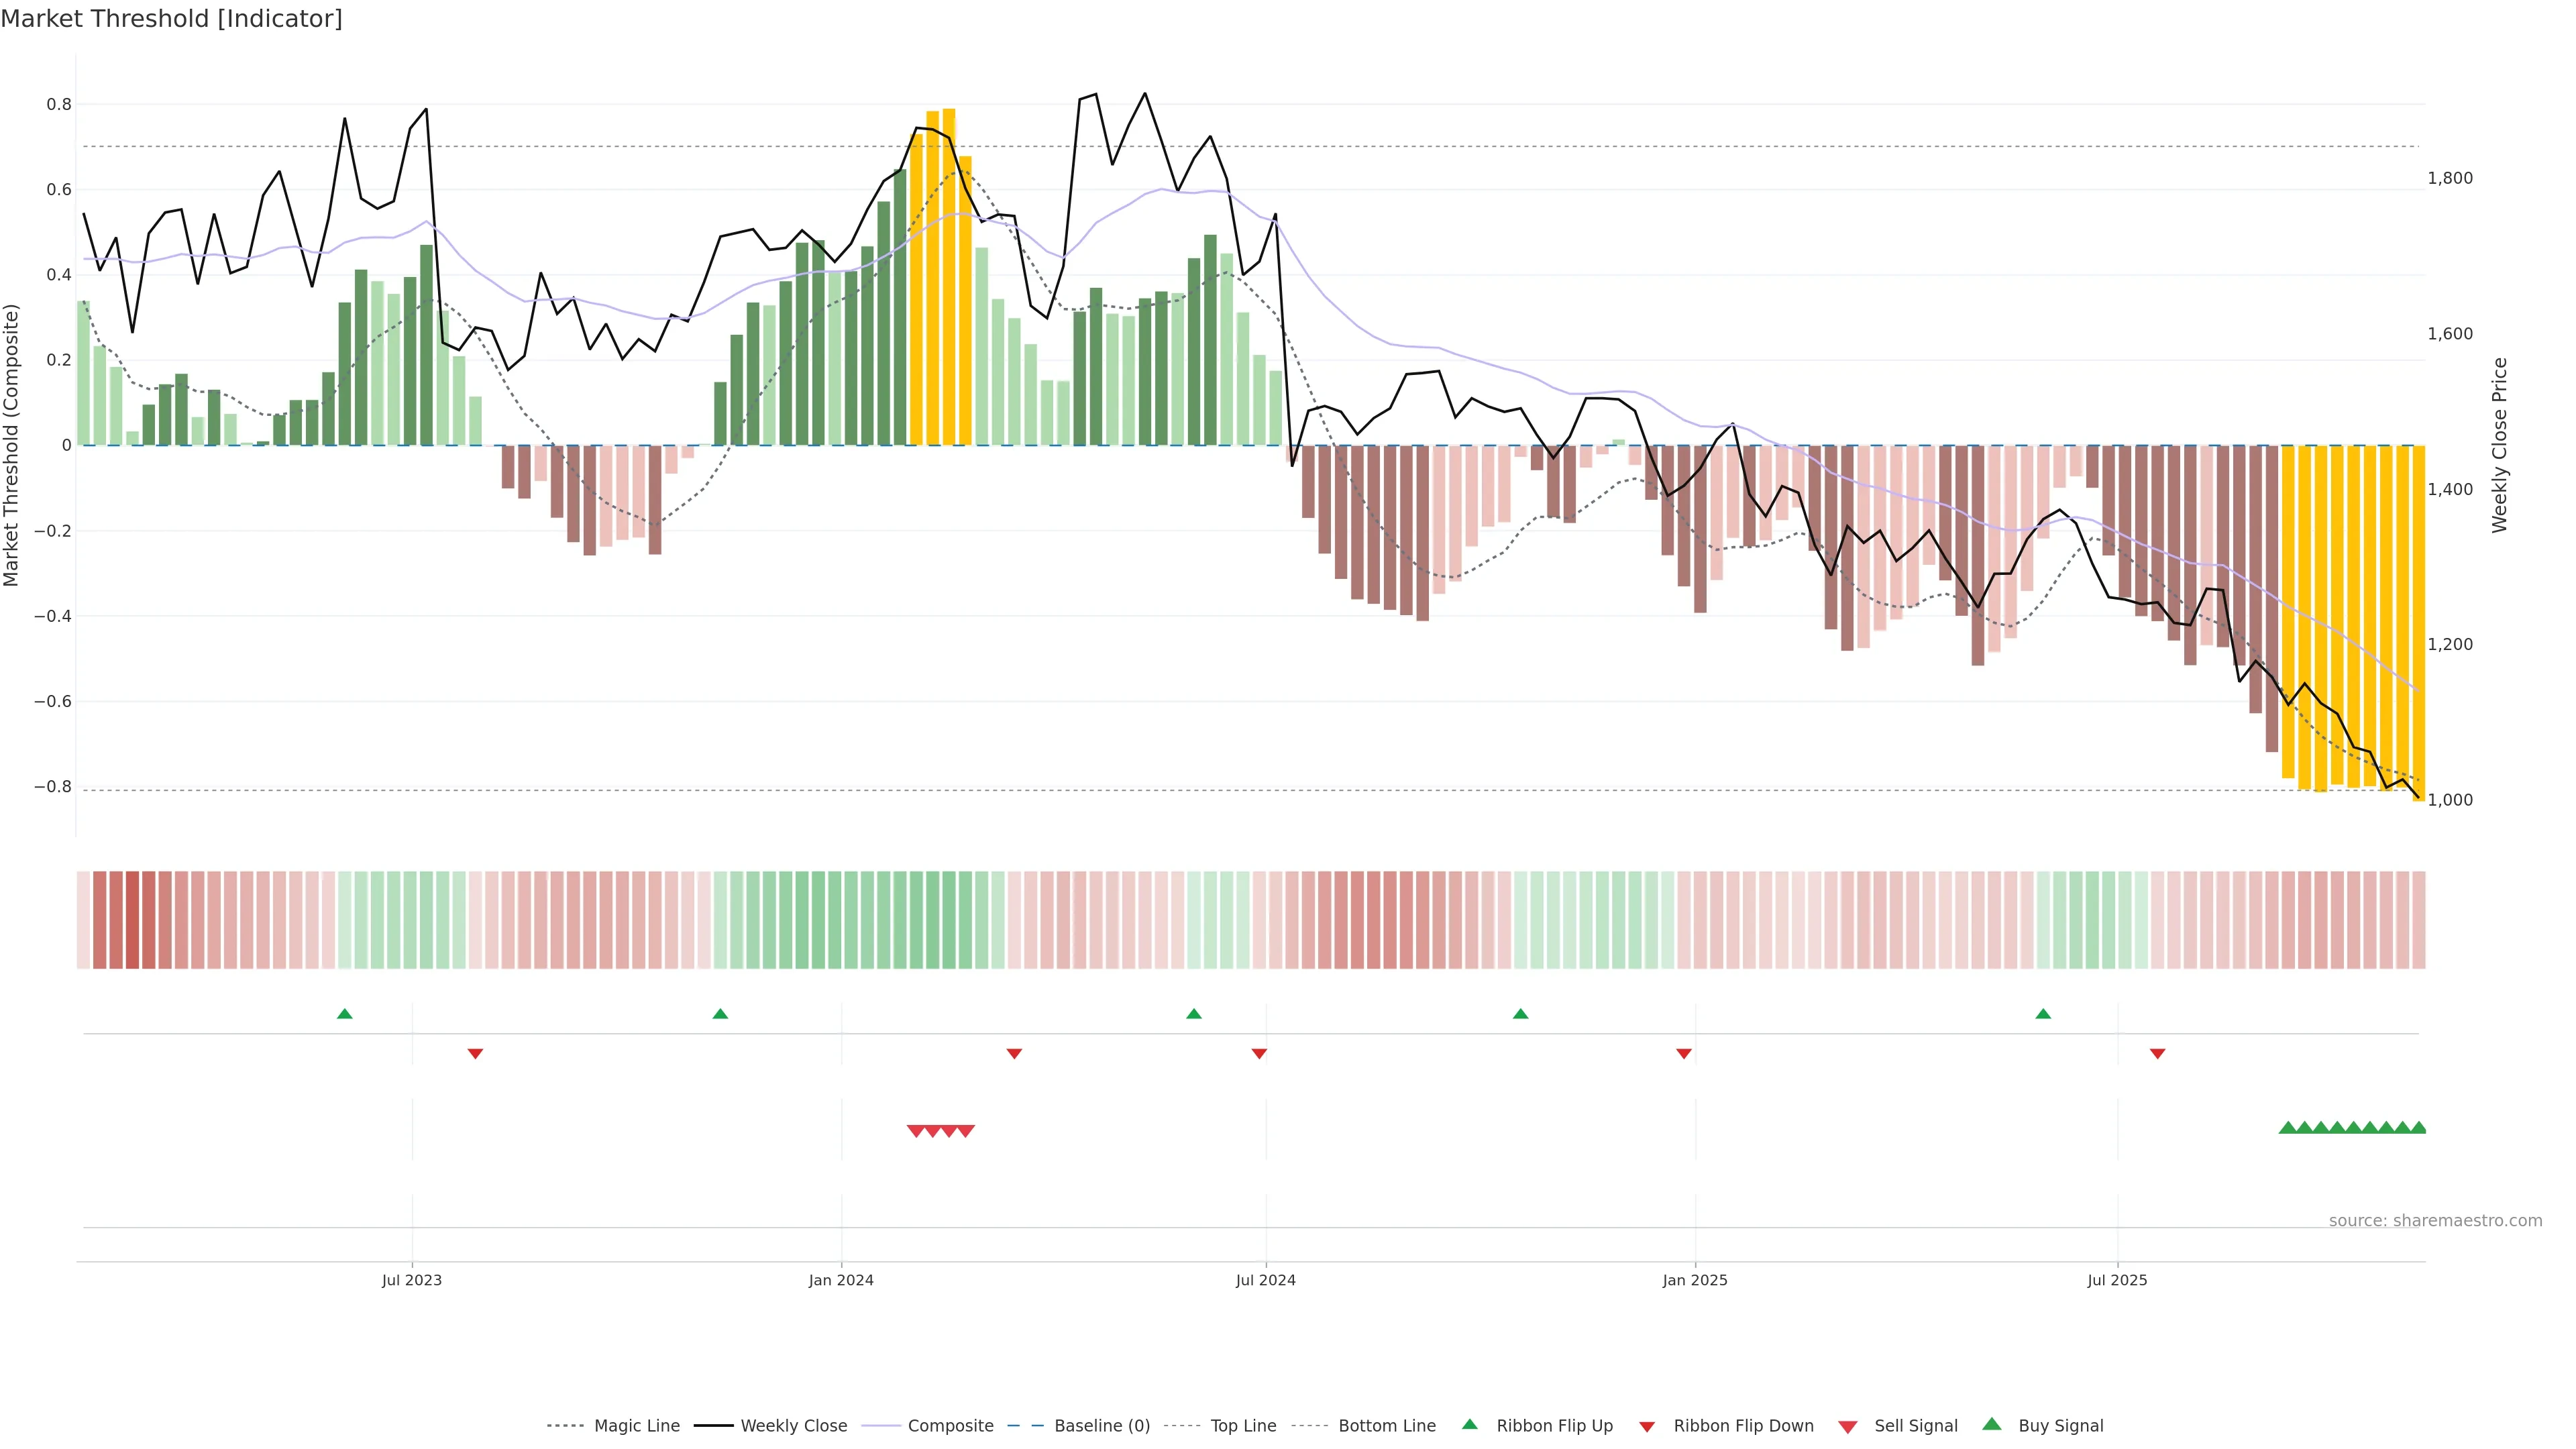
Task: Click the Jan 2024 x-axis label
Action: click(x=841, y=1280)
